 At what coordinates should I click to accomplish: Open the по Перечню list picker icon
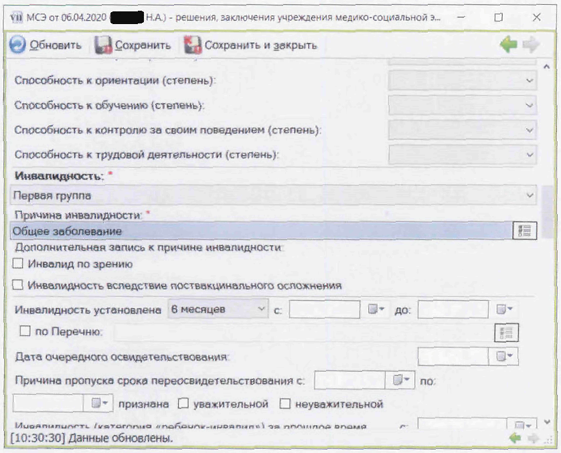(x=507, y=332)
